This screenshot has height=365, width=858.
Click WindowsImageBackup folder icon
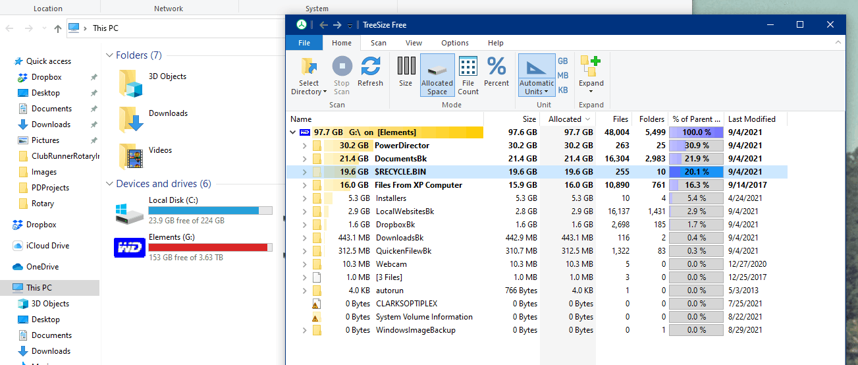point(316,330)
